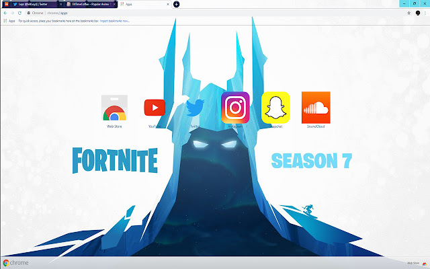Open the profile avatar menu

[418, 13]
